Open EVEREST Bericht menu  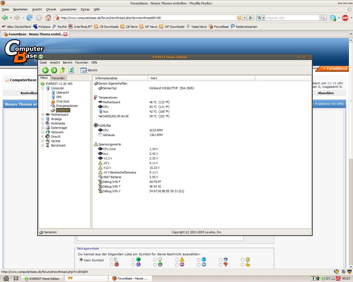68,63
